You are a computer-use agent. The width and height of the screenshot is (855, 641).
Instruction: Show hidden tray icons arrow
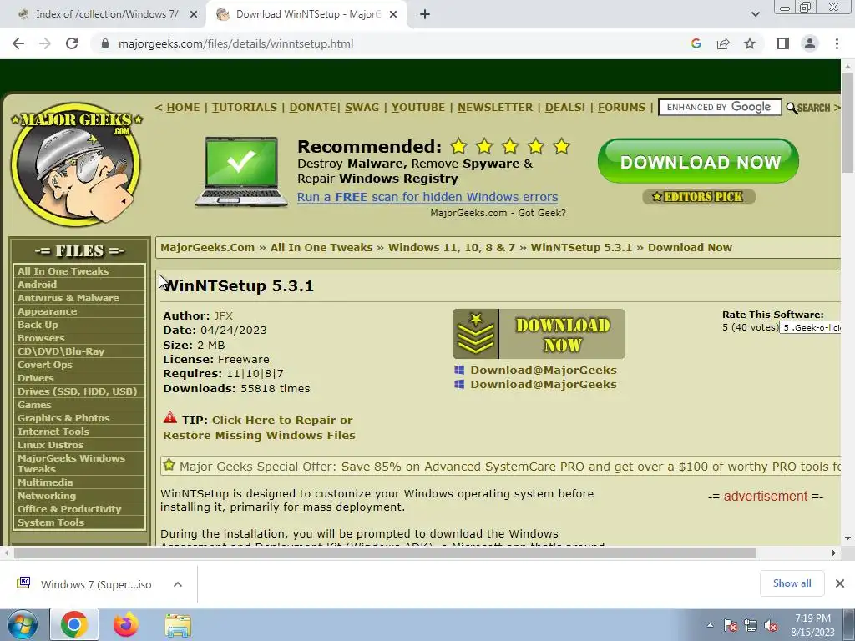coord(710,625)
